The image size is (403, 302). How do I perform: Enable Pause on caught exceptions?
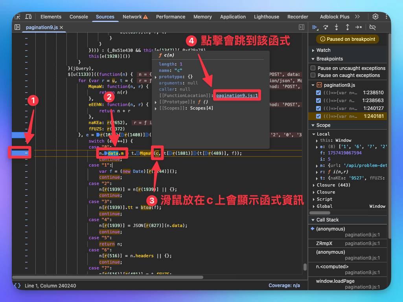[313, 75]
